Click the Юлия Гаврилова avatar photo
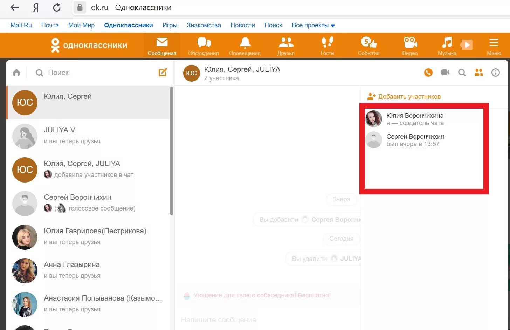This screenshot has width=510, height=330. [x=25, y=237]
